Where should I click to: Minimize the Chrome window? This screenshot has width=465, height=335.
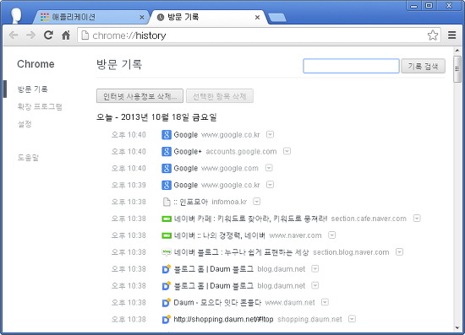pos(414,5)
